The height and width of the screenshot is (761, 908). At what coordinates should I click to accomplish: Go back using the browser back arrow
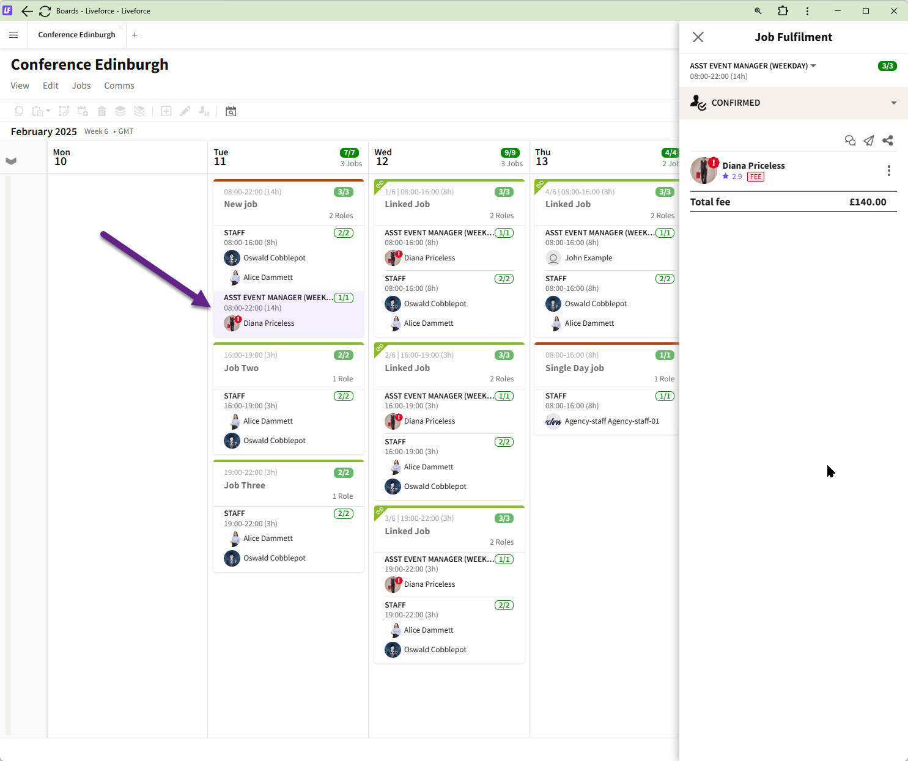pos(27,11)
